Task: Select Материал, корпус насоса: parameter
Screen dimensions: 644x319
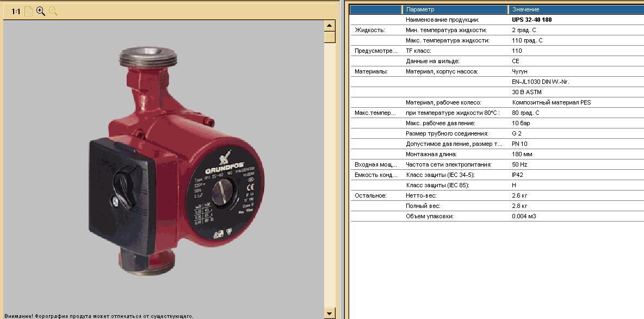Action: [442, 71]
